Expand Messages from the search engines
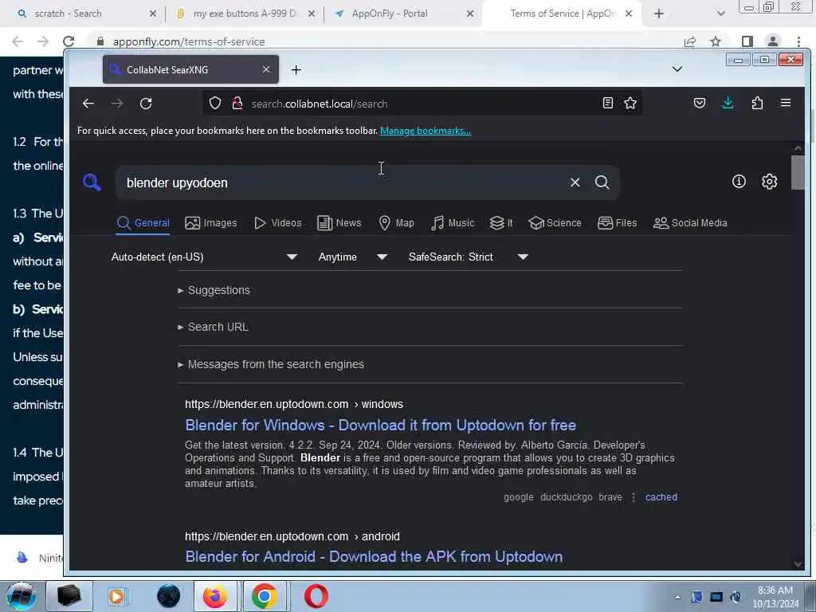816x612 pixels. [x=271, y=364]
